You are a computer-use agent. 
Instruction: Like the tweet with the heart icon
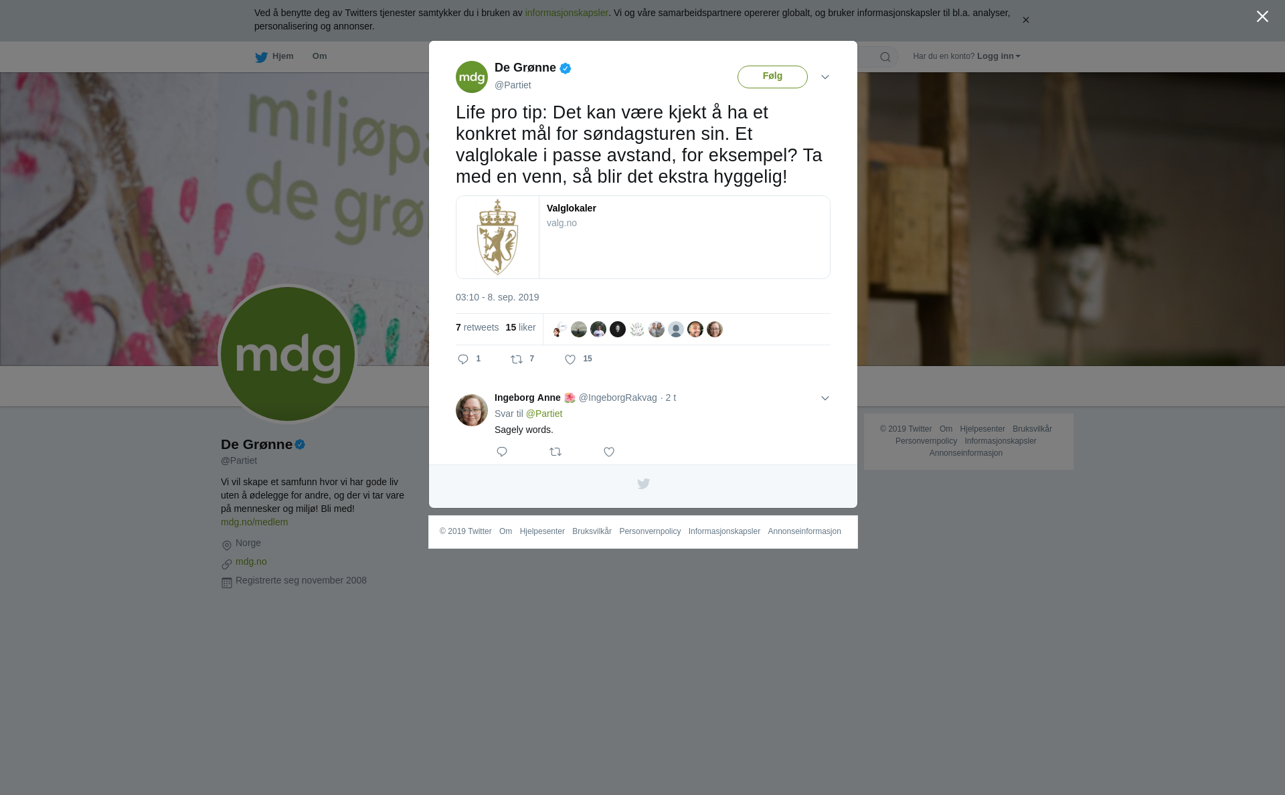tap(570, 359)
